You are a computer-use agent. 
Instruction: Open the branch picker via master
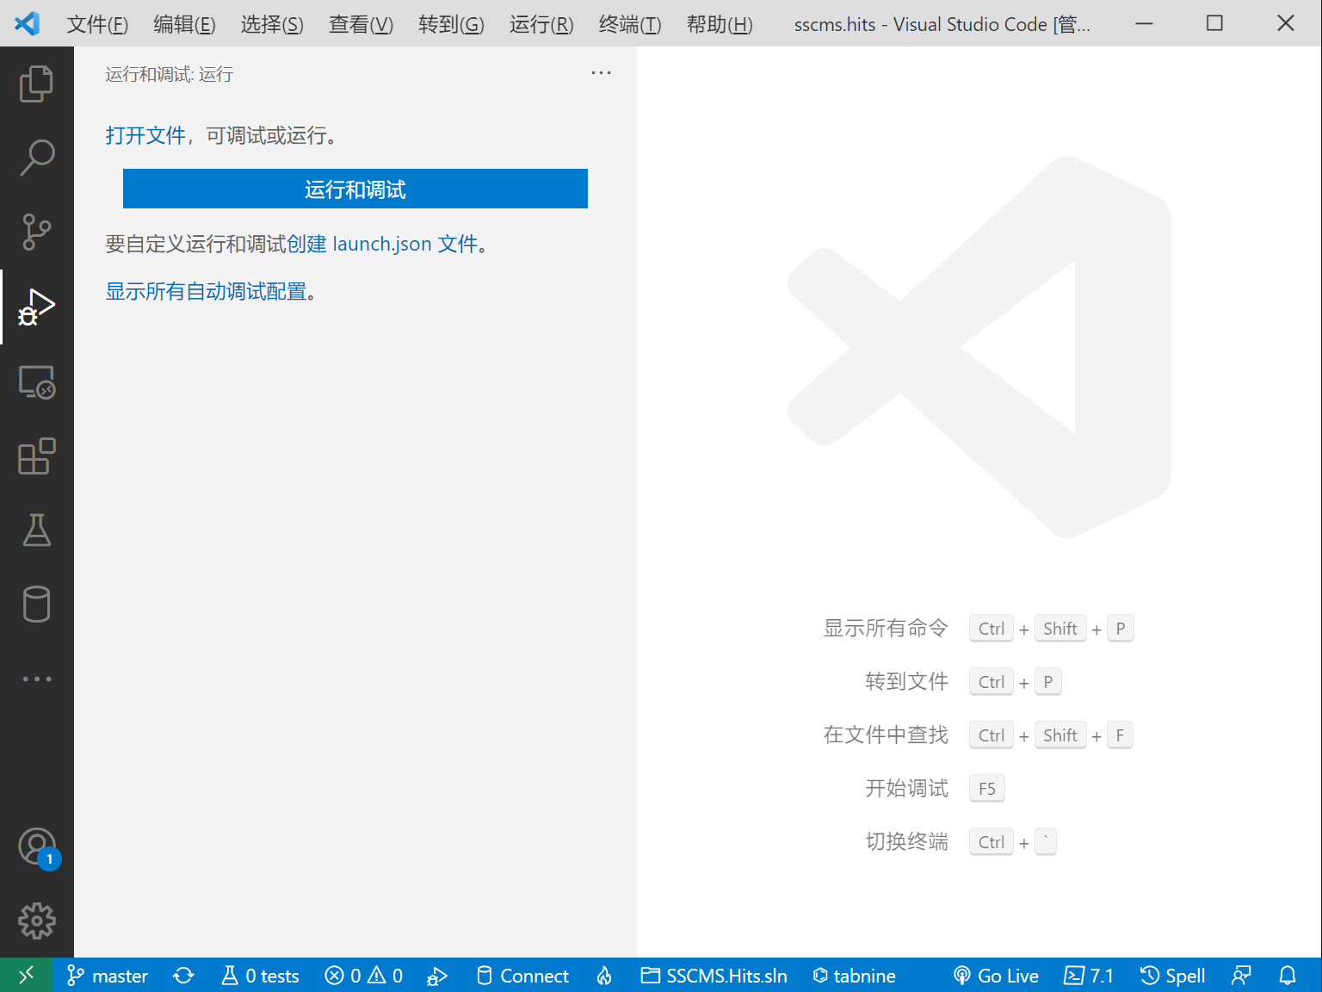pos(107,975)
